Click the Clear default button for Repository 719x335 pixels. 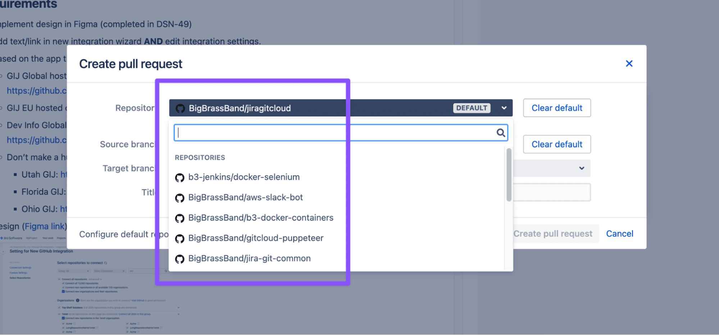point(557,108)
